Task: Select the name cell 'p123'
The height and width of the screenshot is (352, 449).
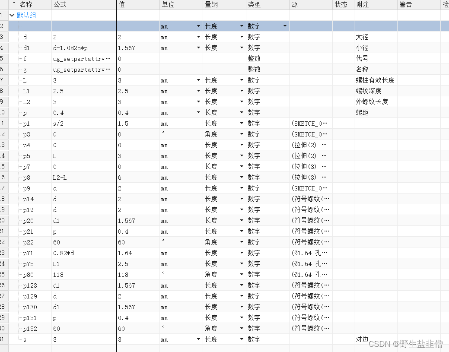Action: click(x=30, y=285)
